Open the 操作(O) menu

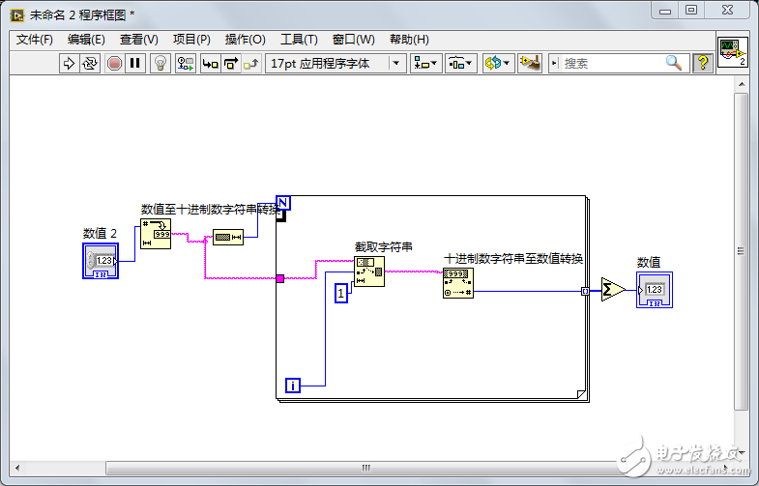[x=245, y=40]
